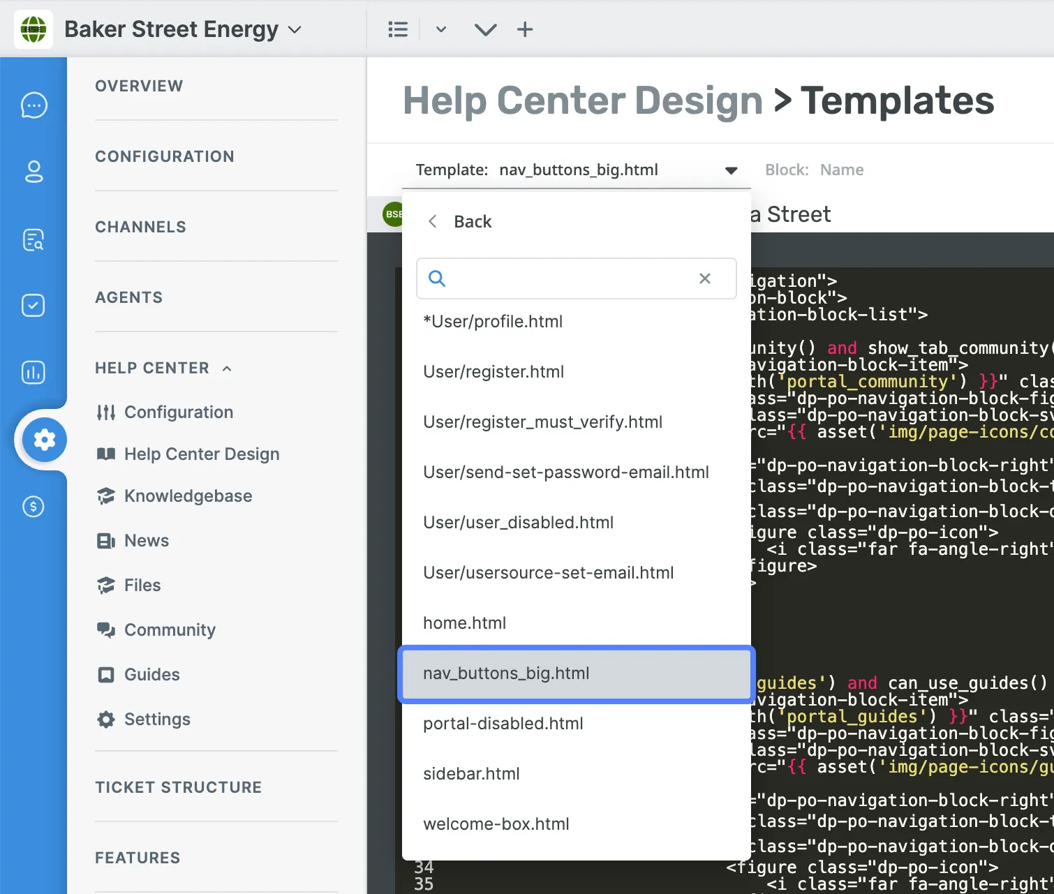Open Community under Help Center
Screen dimensions: 1054x894
[x=170, y=630]
